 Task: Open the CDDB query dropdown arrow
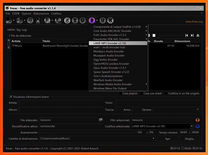coord(52,20)
